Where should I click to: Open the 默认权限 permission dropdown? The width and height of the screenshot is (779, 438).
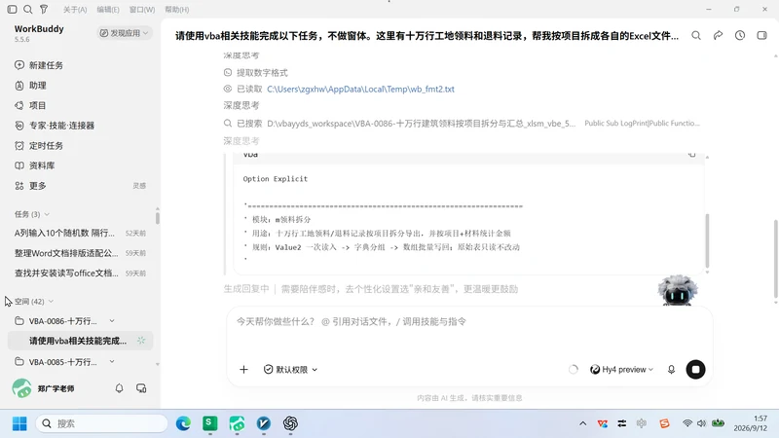tap(290, 370)
